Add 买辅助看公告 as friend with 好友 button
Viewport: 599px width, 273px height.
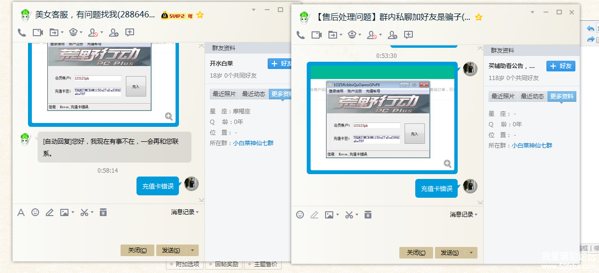560,66
